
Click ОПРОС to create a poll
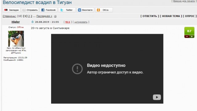coord(190,16)
